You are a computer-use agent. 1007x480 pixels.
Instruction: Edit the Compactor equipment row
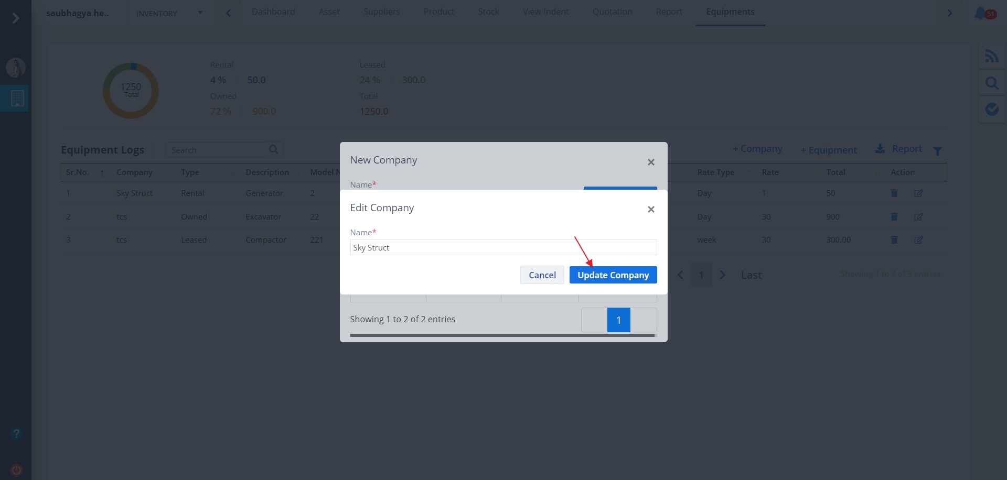[x=918, y=240]
